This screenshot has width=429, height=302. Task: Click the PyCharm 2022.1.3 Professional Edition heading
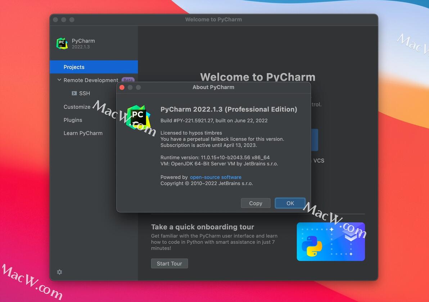(x=229, y=109)
